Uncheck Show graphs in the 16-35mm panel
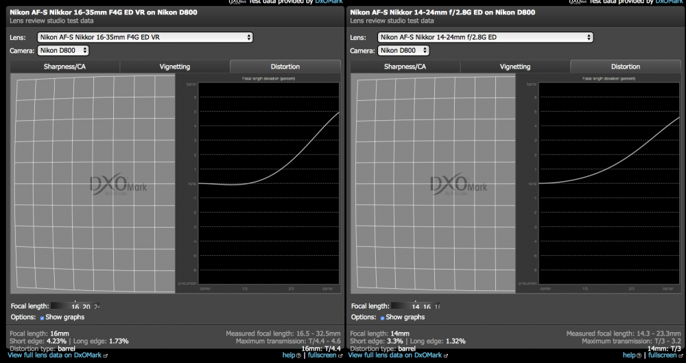686x363 pixels. coord(42,318)
